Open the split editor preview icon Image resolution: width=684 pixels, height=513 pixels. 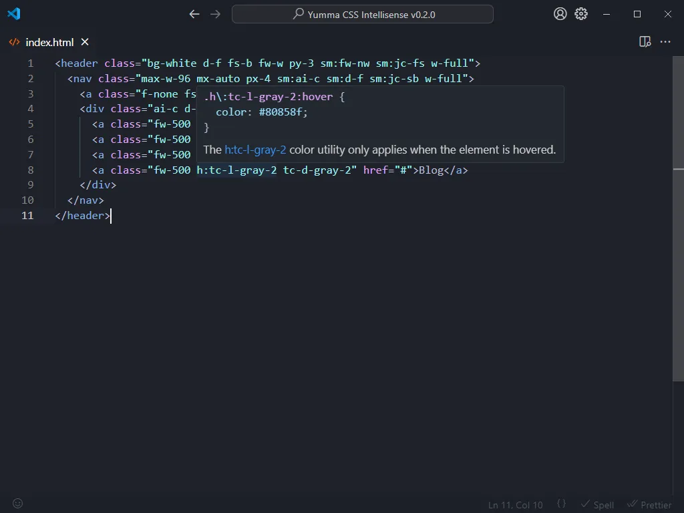645,42
